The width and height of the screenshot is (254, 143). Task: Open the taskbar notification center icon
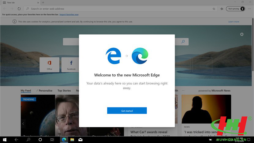click(249, 140)
